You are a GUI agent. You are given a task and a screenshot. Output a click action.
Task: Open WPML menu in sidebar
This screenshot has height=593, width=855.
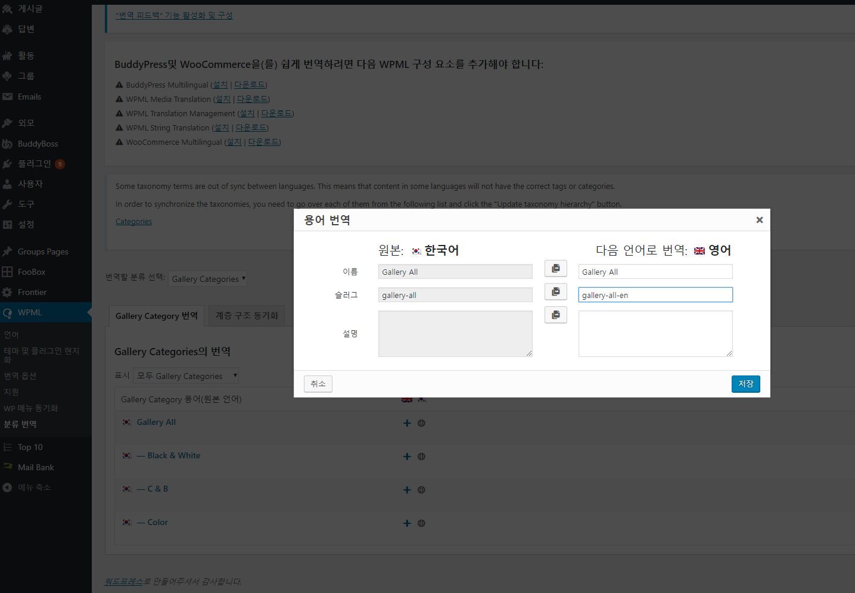pyautogui.click(x=46, y=312)
